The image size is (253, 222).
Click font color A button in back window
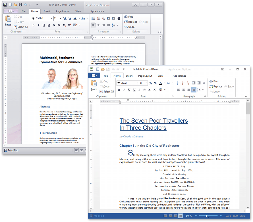click(x=75, y=18)
